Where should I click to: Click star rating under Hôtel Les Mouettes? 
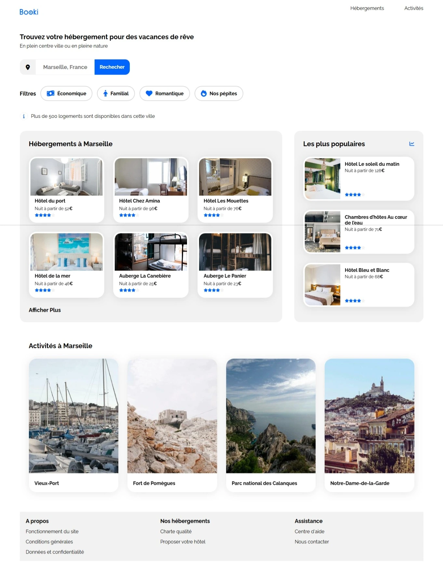click(x=214, y=215)
